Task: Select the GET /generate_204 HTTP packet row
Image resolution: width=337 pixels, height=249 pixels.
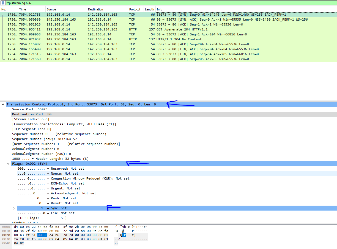Action: pos(110,29)
